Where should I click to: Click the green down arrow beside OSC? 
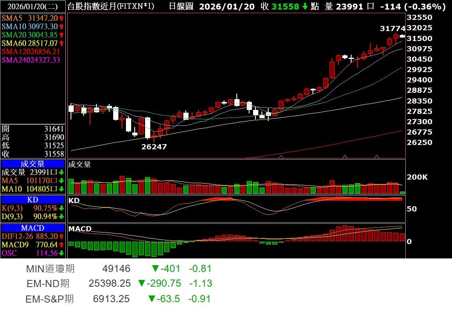(x=61, y=253)
